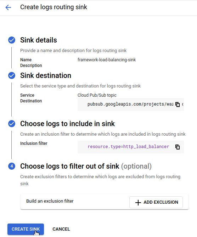Copy the Pub/Sub destination path
The width and height of the screenshot is (197, 237).
tap(178, 105)
